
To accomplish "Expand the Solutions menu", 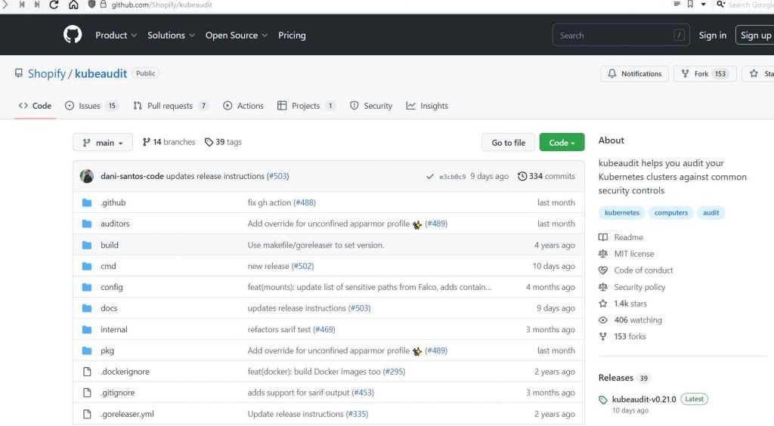I will pos(171,35).
